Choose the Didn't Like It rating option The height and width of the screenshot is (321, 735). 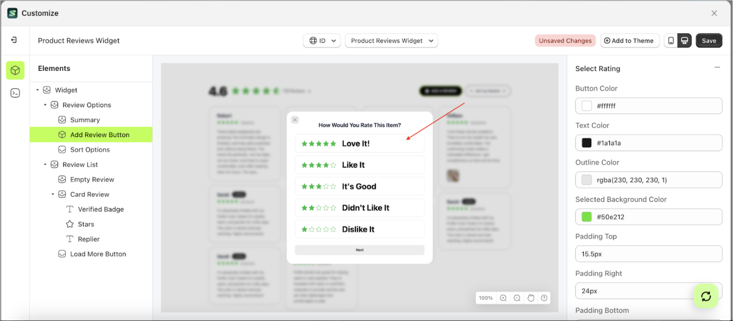tap(360, 208)
